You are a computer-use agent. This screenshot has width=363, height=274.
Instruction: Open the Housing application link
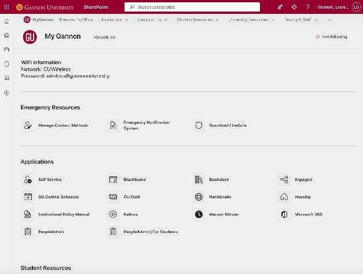[303, 197]
